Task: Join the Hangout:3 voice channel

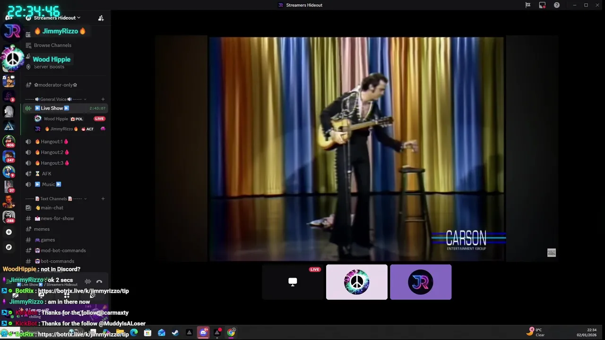Action: pos(52,163)
